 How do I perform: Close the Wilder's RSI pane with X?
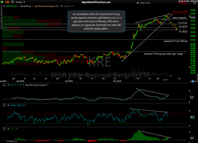click(4, 105)
